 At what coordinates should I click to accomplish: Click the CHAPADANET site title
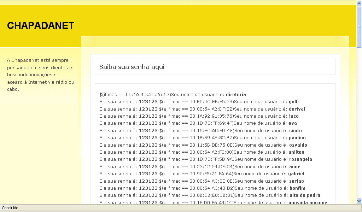41,25
